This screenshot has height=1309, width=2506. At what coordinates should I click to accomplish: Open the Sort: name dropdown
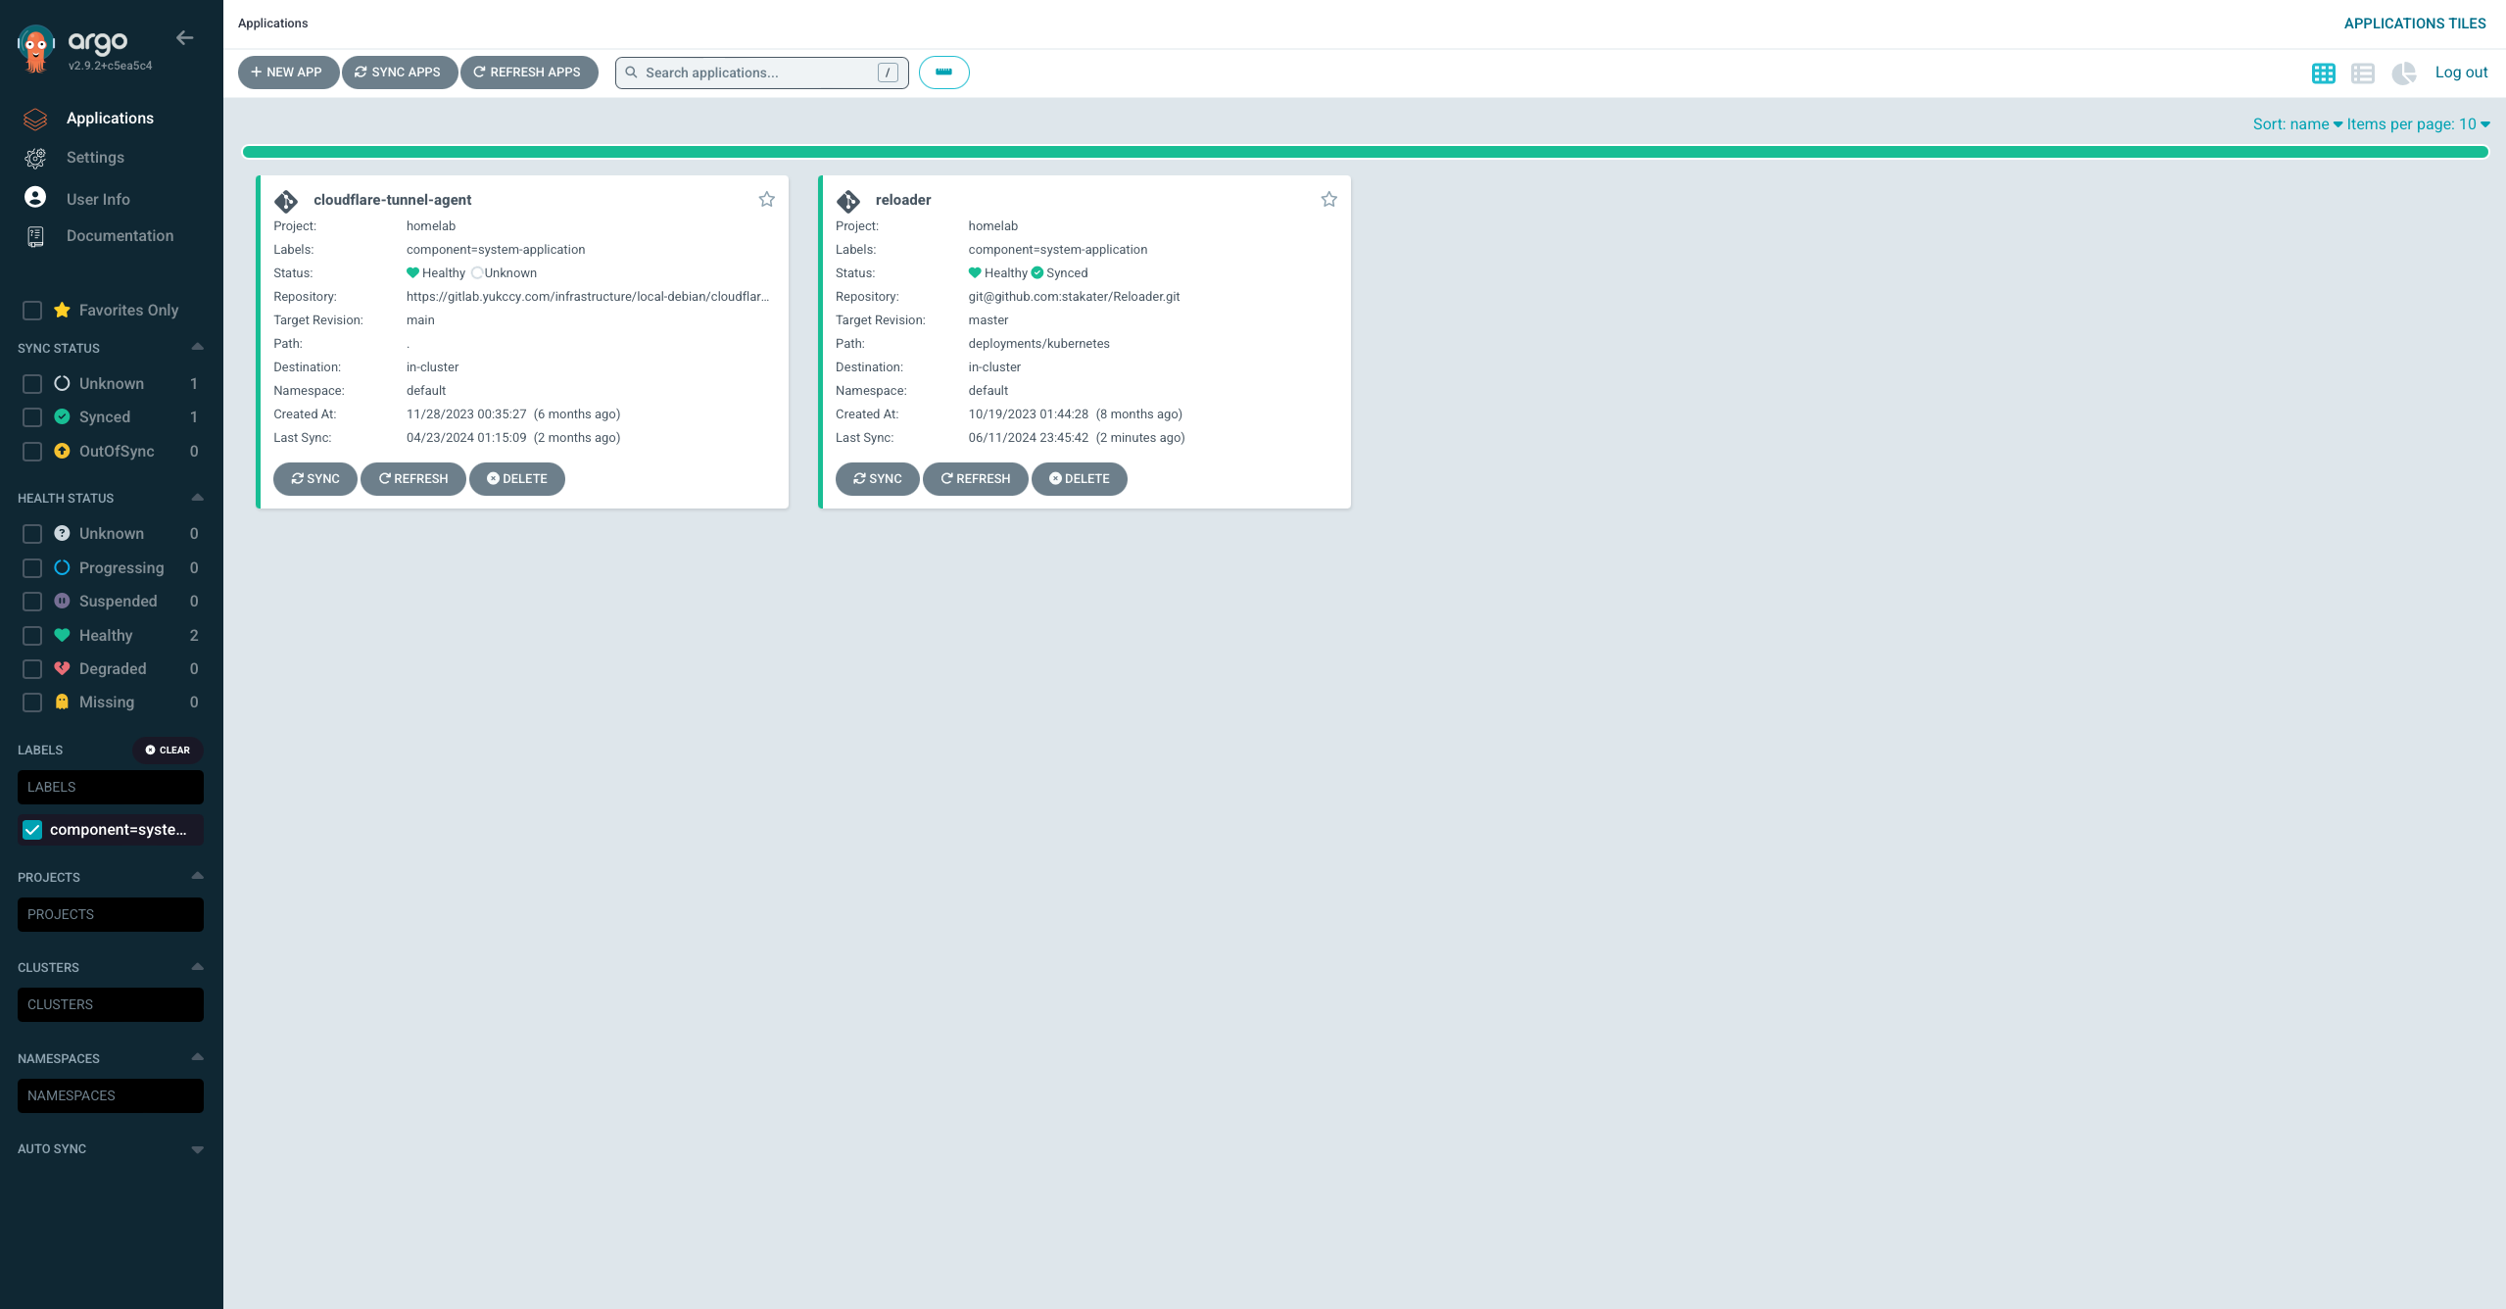click(2297, 124)
